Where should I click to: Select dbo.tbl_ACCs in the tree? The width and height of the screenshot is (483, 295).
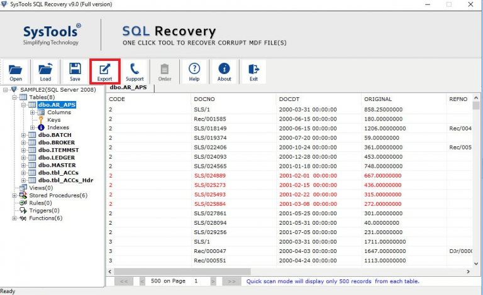(58, 173)
